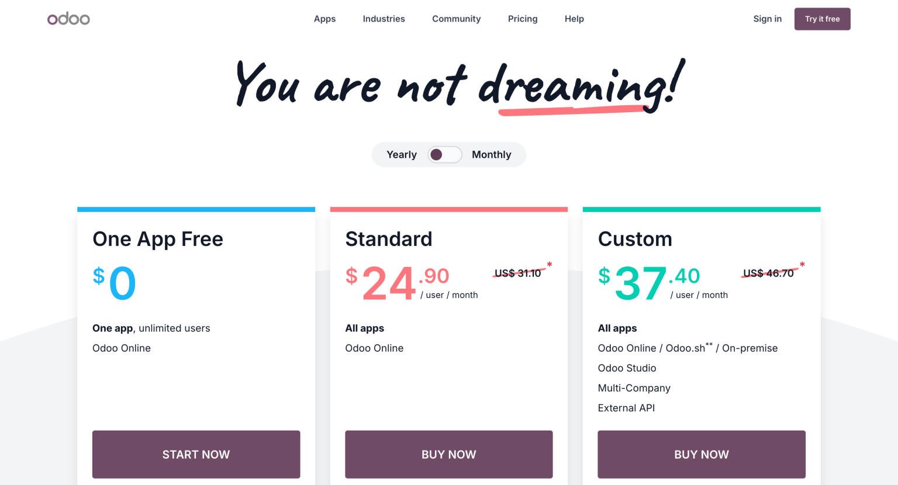Click the Standard plan heading
The height and width of the screenshot is (485, 898).
(389, 239)
